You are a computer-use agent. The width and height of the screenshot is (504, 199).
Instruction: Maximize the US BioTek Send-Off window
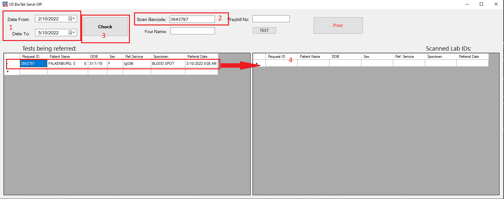tap(481, 4)
